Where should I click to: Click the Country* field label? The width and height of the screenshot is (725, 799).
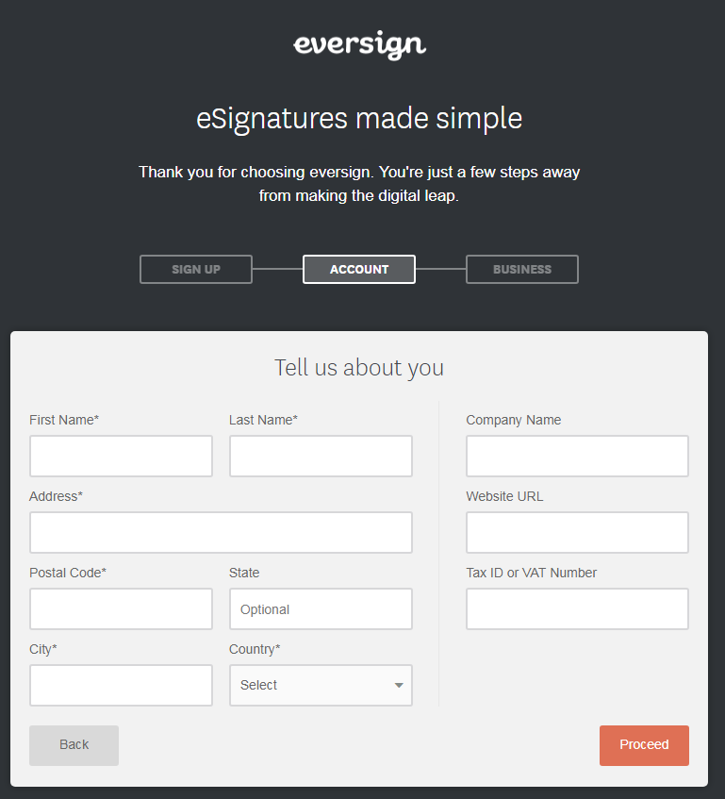pyautogui.click(x=255, y=649)
